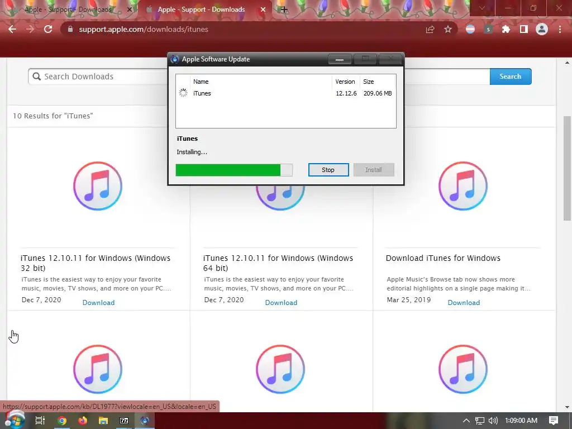
Task: Click the page vertical scrollbar thumb
Action: (567, 169)
